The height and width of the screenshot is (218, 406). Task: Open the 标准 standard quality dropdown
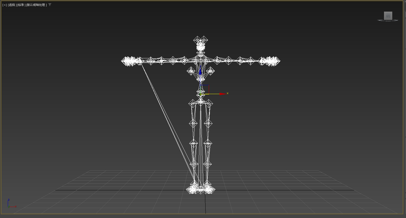[21, 5]
